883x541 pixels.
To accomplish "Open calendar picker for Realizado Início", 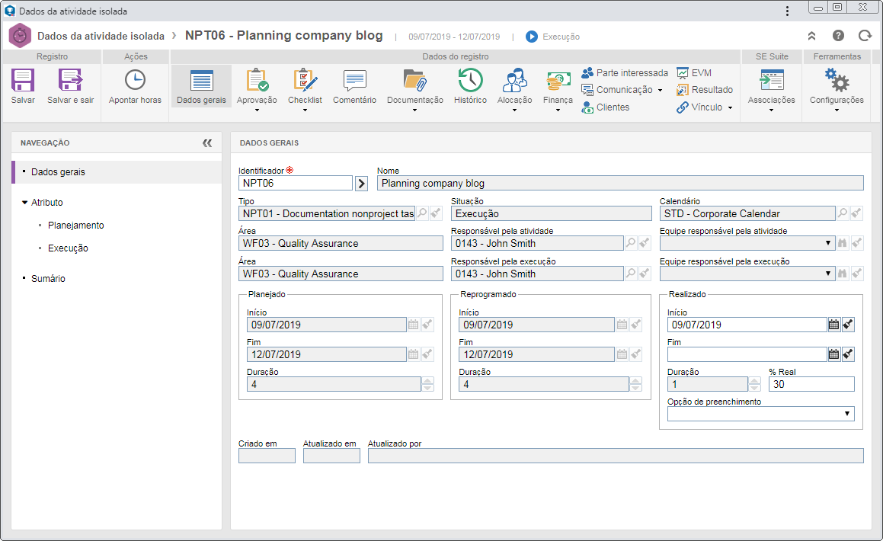I will [833, 325].
